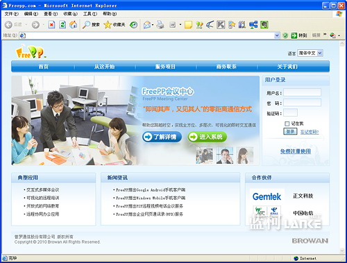Click the 了解详情 blue button
This screenshot has height=263, width=347.
[x=162, y=137]
